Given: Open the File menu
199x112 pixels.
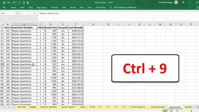Looking at the screenshot, I should [x=4, y=7].
